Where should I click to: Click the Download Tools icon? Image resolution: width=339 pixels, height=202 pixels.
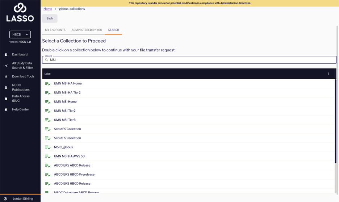click(6, 76)
